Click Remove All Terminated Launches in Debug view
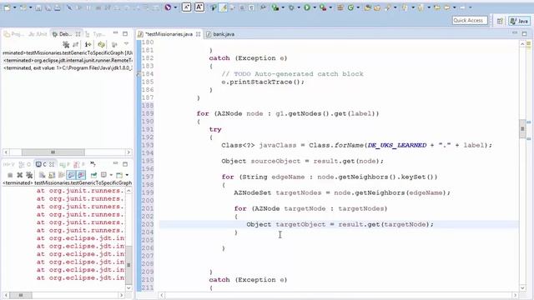Image resolution: width=534 pixels, height=300 pixels. point(66,44)
